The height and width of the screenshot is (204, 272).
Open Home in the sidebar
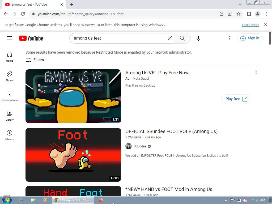point(10,57)
